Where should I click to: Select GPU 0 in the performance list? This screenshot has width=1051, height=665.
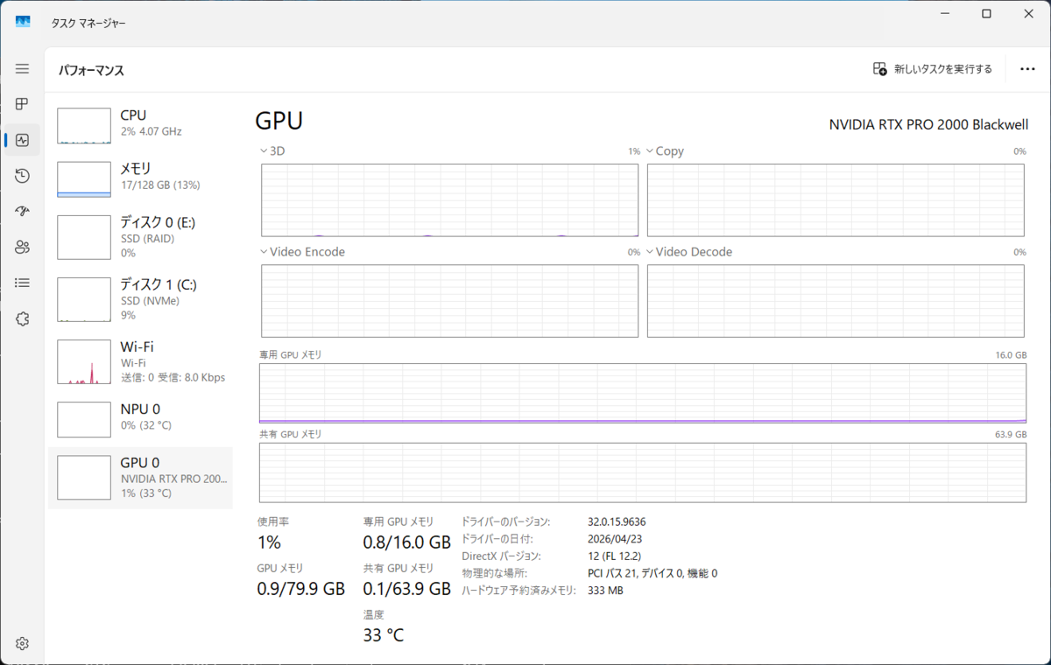140,478
